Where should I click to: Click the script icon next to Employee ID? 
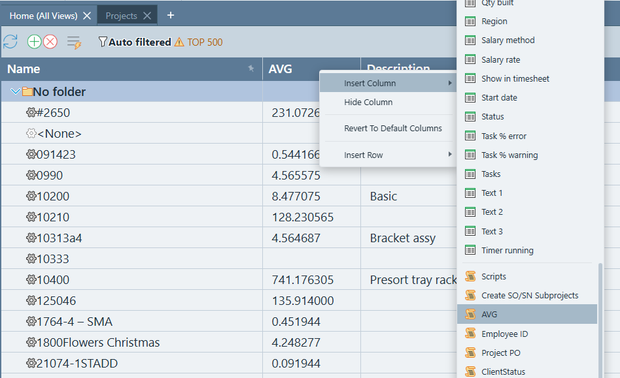click(x=470, y=334)
